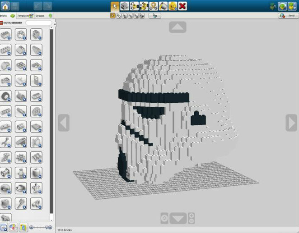Choose single selection sub-tool
The image size is (299, 233).
pyautogui.click(x=113, y=16)
